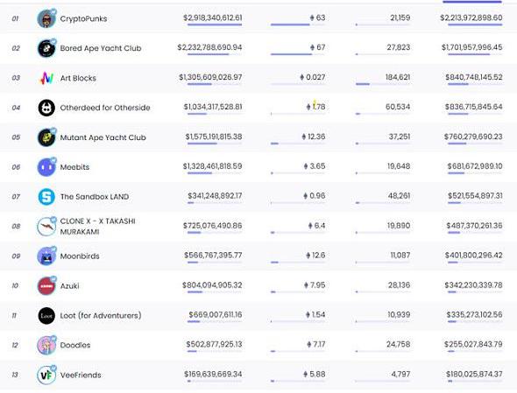Open The Sandbox LAND S logo
The image size is (517, 393).
(x=46, y=197)
